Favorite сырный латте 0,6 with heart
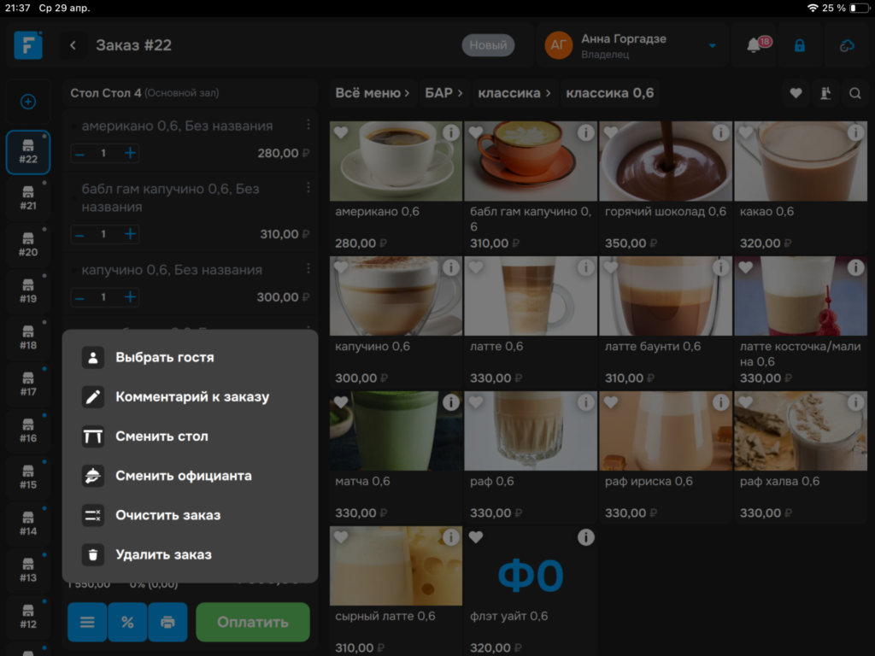The width and height of the screenshot is (875, 656). pyautogui.click(x=341, y=537)
